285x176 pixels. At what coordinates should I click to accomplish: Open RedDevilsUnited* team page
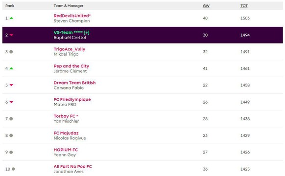(x=72, y=16)
